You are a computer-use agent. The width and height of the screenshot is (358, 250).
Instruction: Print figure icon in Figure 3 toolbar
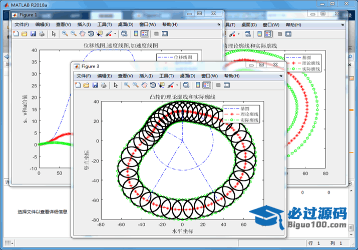coord(104,85)
